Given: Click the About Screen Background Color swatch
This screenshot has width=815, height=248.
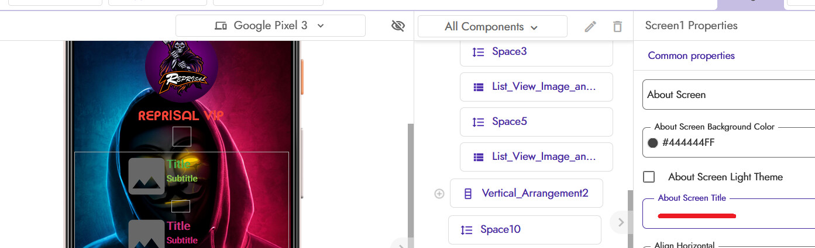Looking at the screenshot, I should 653,143.
